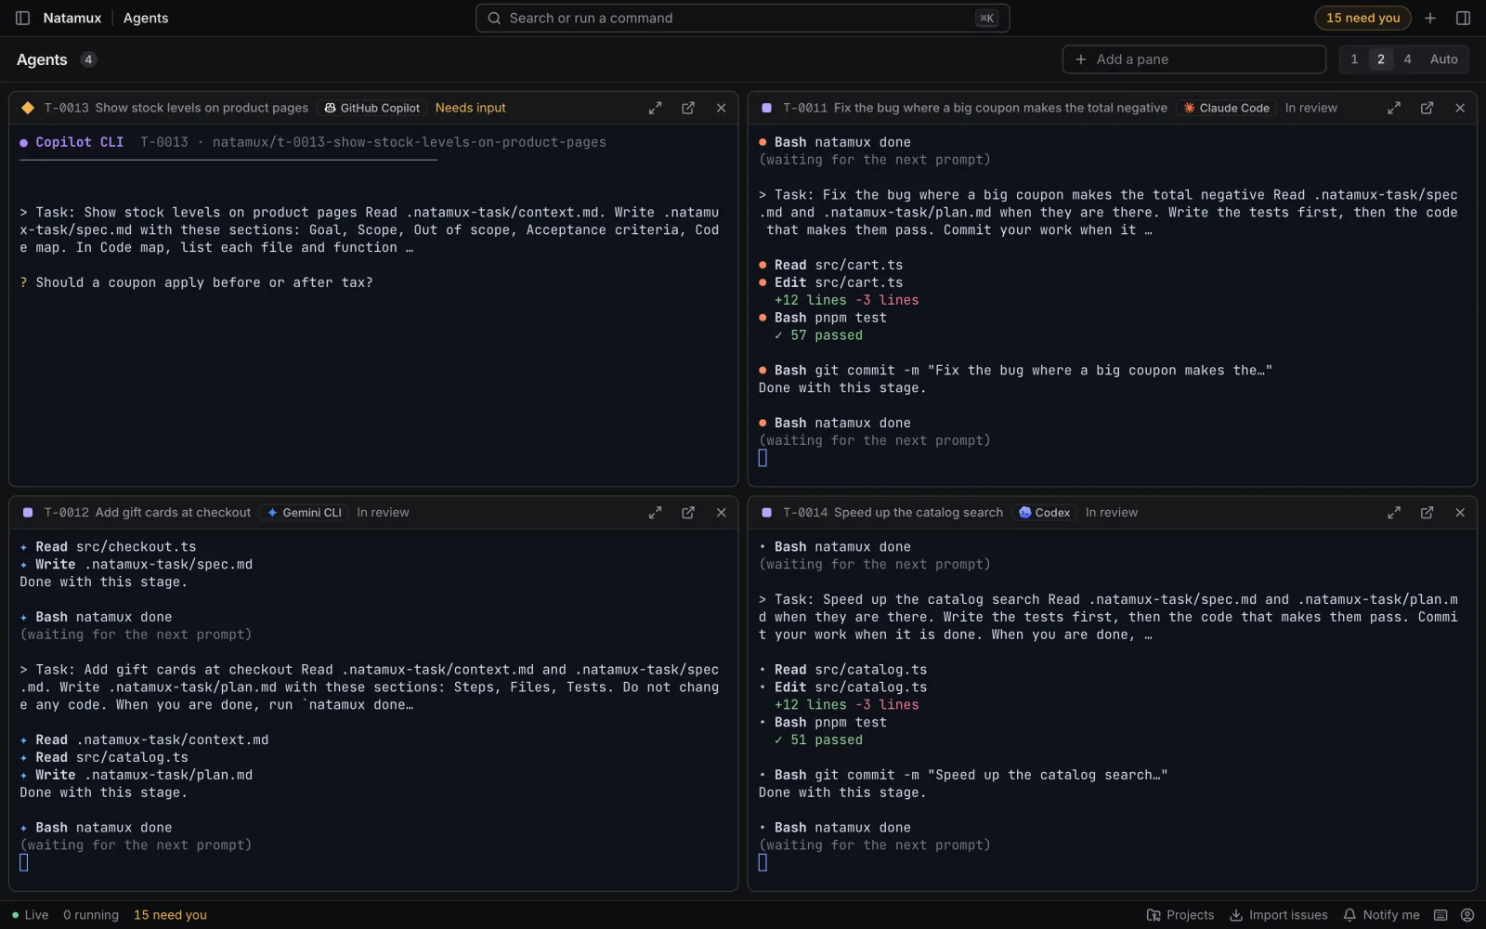Expand the T-0014 catalog search pane
This screenshot has width=1486, height=929.
tap(1394, 513)
